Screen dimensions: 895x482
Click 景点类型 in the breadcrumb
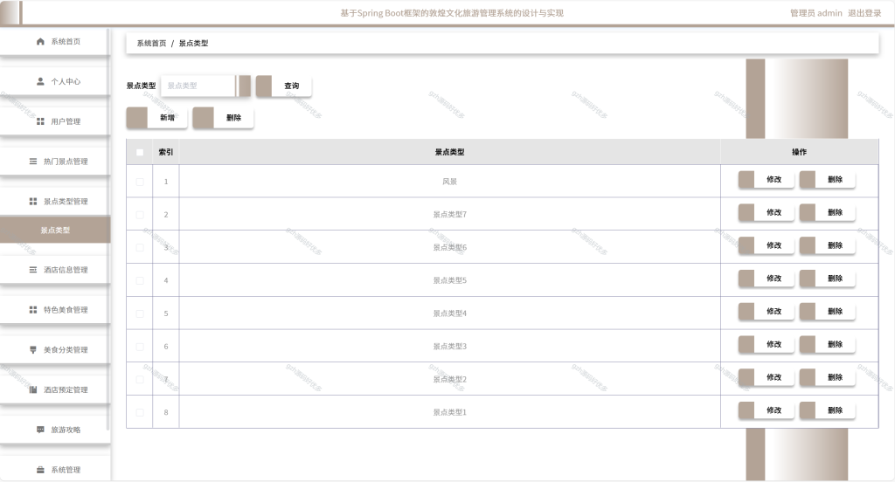click(193, 44)
